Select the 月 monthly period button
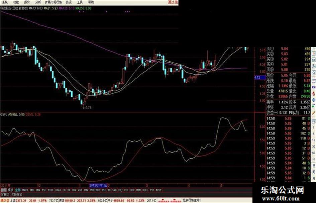This screenshot has height=203, width=316. click(314, 178)
